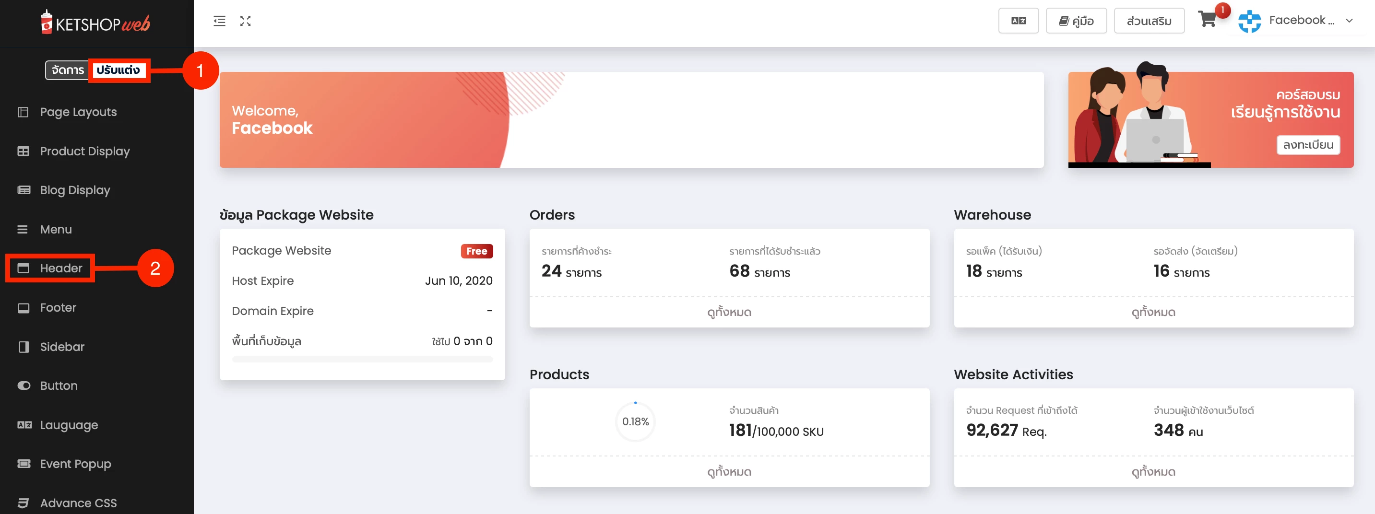
Task: Click the Button toggle-shaped icon
Action: [x=24, y=385]
